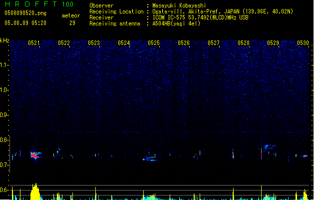Viewport: 314px width, 200px height.
Task: Click the 'Observer' field label
Action: click(x=101, y=5)
